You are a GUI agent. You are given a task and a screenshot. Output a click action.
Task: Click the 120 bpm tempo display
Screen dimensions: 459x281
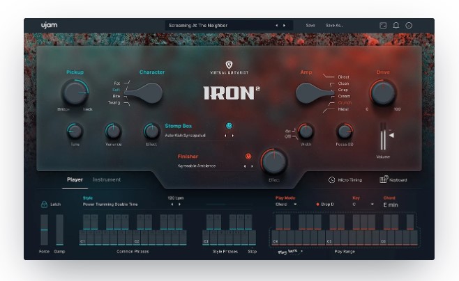176,198
